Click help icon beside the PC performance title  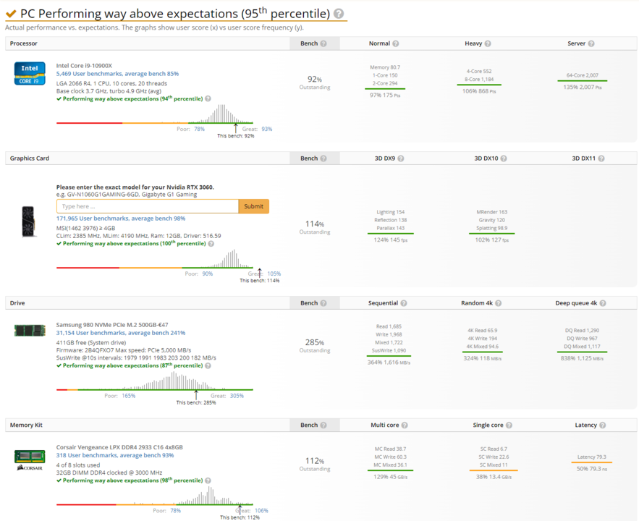coord(339,14)
